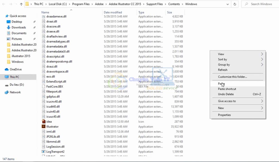The height and width of the screenshot is (162, 279).
Task: Choose Properties in context menu
Action: tap(224, 115)
